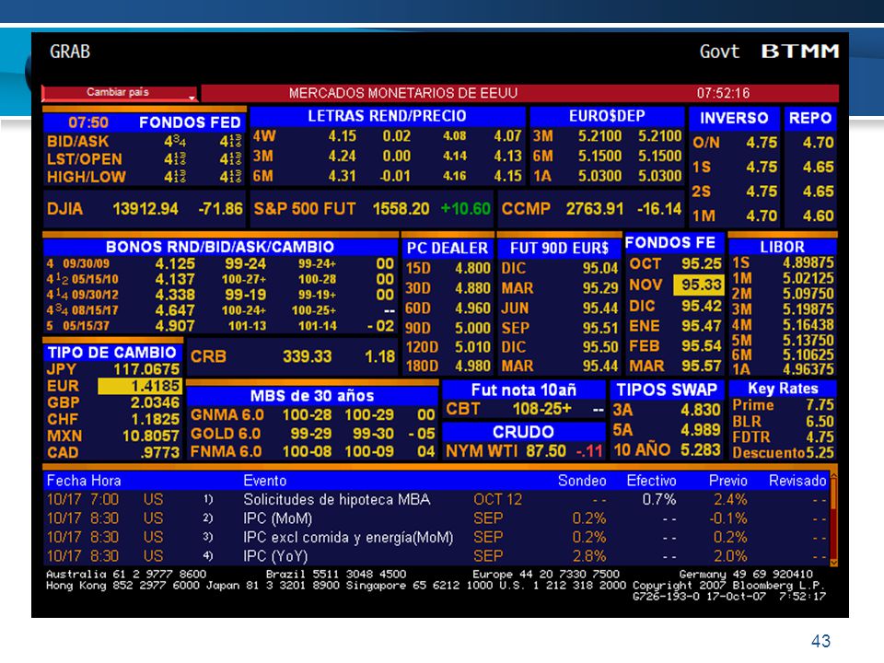The image size is (884, 663).
Task: Open the PC DEALER section header
Action: point(448,248)
